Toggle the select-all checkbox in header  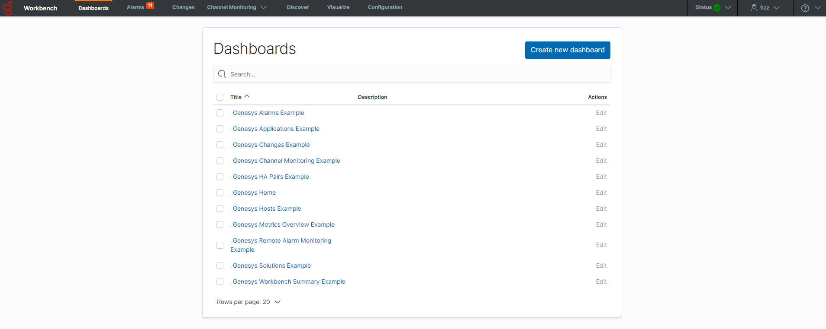point(220,97)
